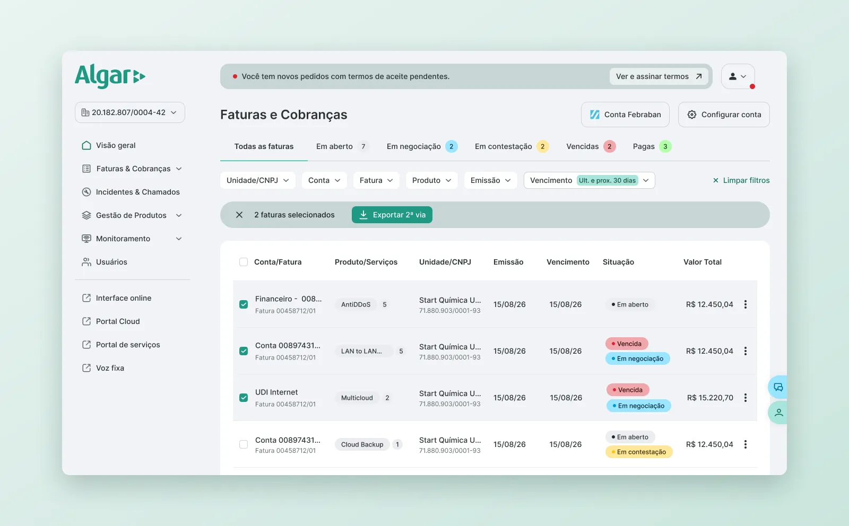
Task: Open row actions for Financeiro invoice
Action: pos(746,304)
